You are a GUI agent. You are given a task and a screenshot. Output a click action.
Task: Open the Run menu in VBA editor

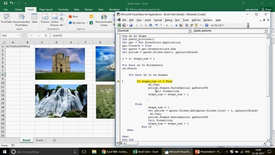pyautogui.click(x=177, y=20)
